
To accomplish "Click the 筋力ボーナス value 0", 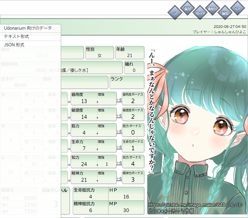I will (133, 132).
